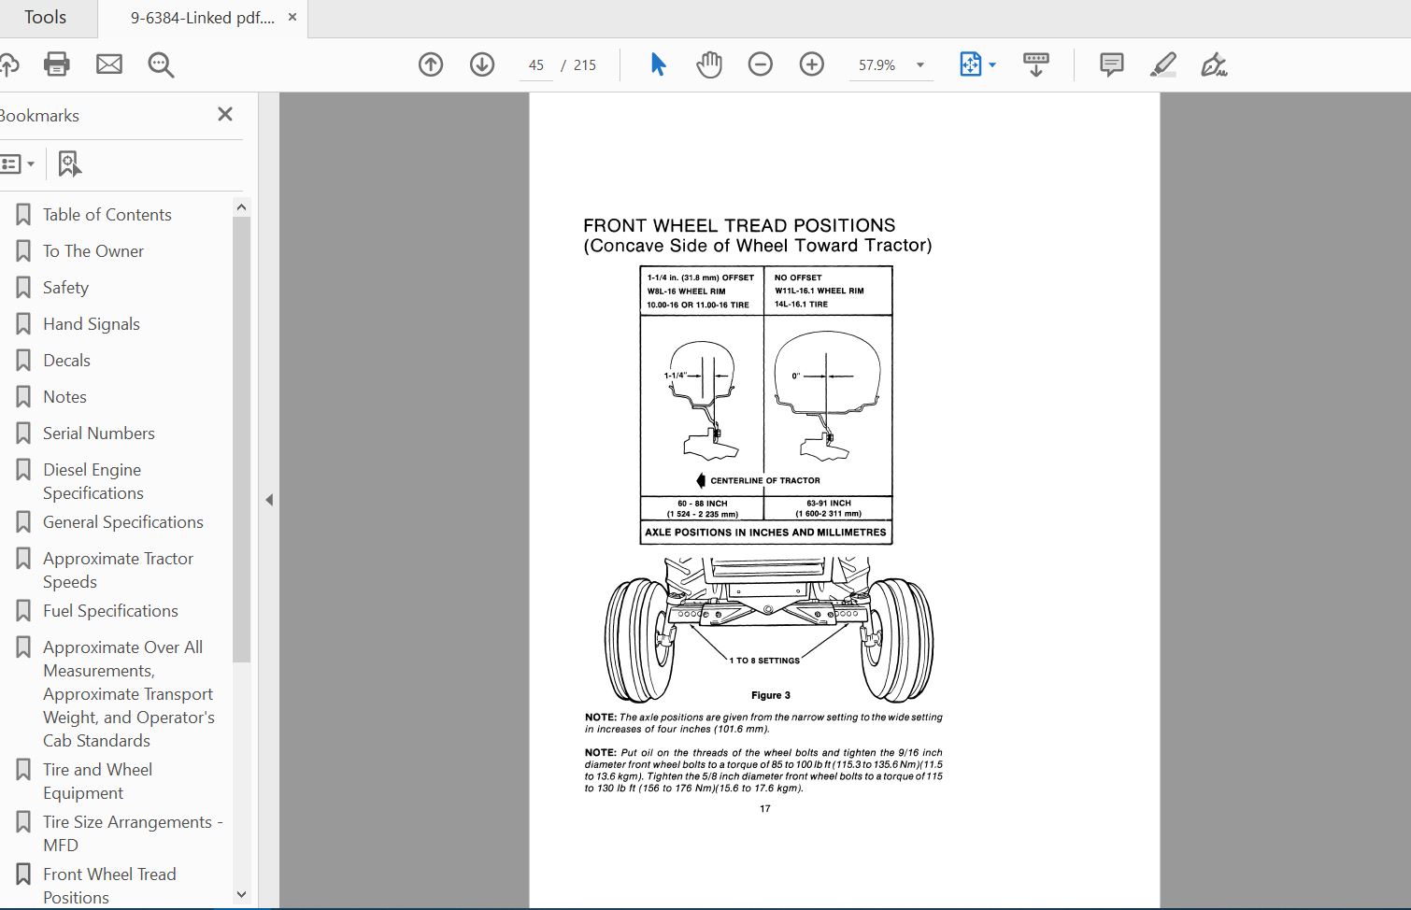Open the Serial Numbers bookmark
Image resolution: width=1411 pixels, height=910 pixels.
[98, 433]
